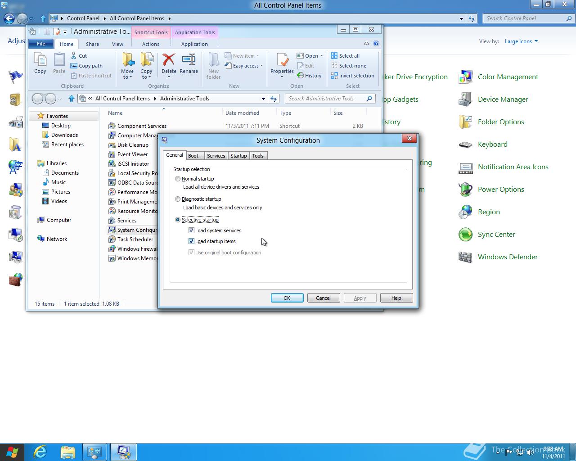Image resolution: width=576 pixels, height=461 pixels.
Task: Click the File Explorer icon in the taskbar
Action: (67, 452)
